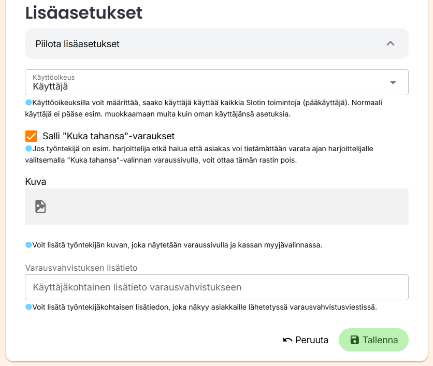Click the undo arrow icon beside Peruuta
The height and width of the screenshot is (366, 433).
click(x=287, y=340)
